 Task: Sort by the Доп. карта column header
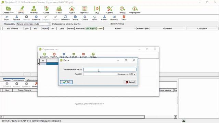[91, 28]
